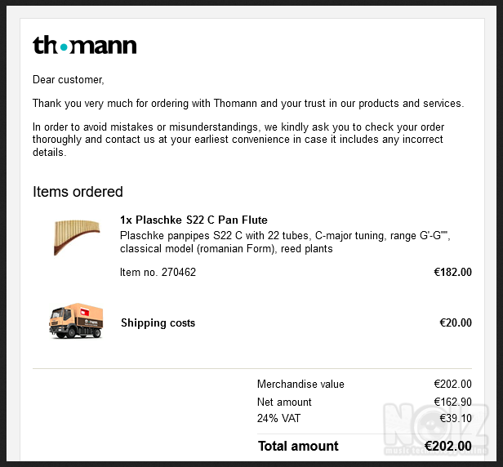Viewport: 503px width, 467px height.
Task: Open the Plaschke S22 C Pan Flute title
Action: (194, 220)
